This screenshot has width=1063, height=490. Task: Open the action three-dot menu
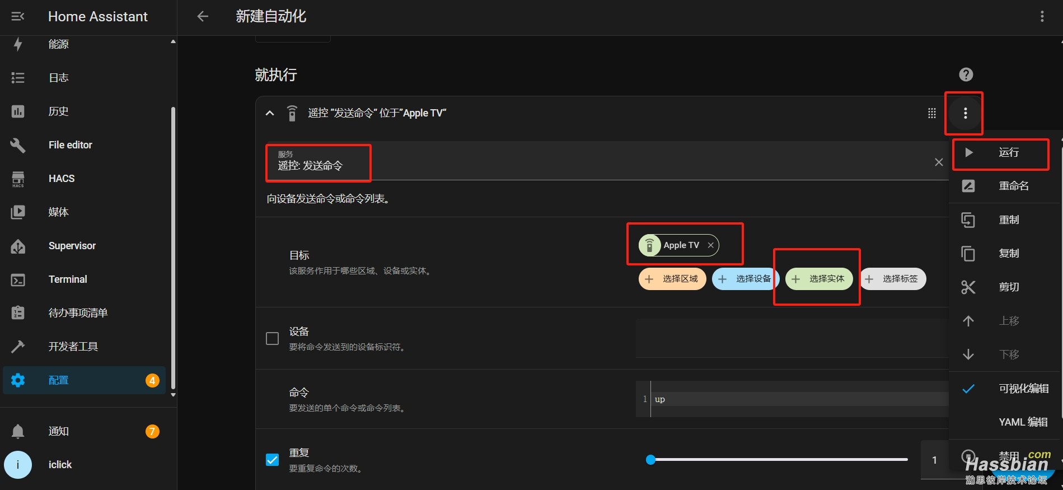pyautogui.click(x=966, y=114)
